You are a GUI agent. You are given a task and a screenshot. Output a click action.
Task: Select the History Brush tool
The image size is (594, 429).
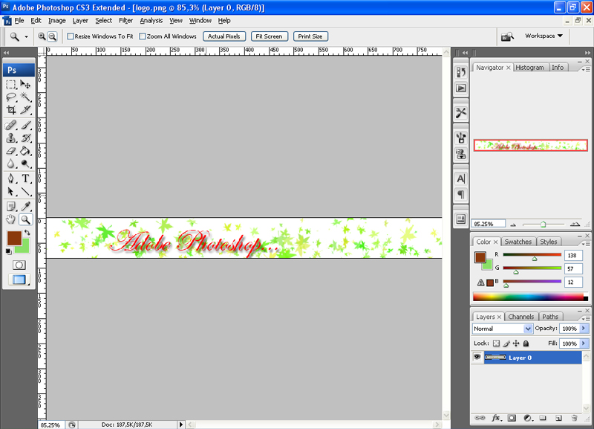[x=25, y=138]
